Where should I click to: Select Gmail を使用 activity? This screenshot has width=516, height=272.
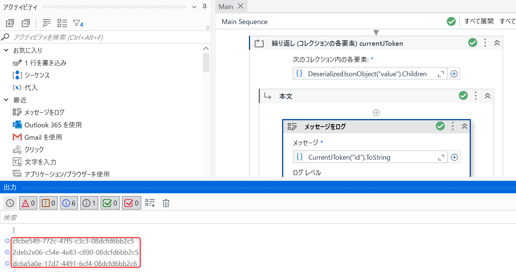coord(37,137)
